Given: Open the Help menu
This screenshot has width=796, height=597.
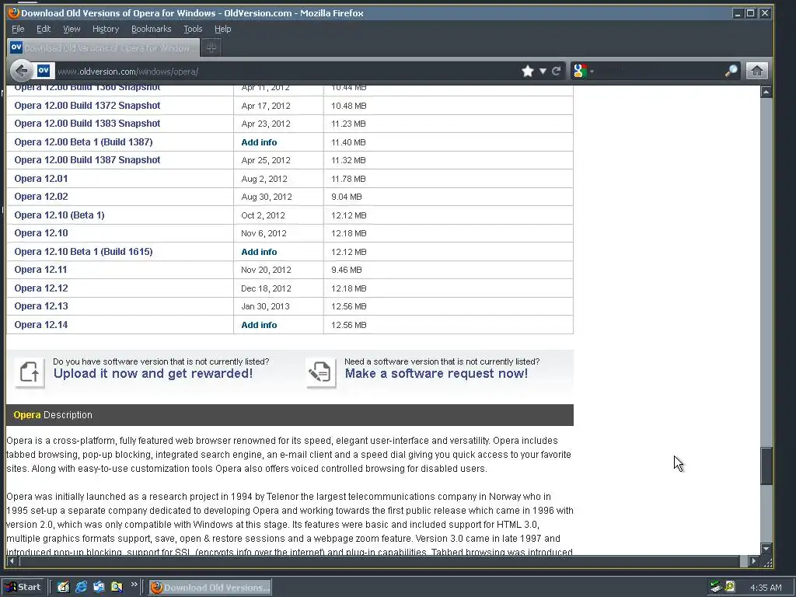Looking at the screenshot, I should click(x=223, y=29).
